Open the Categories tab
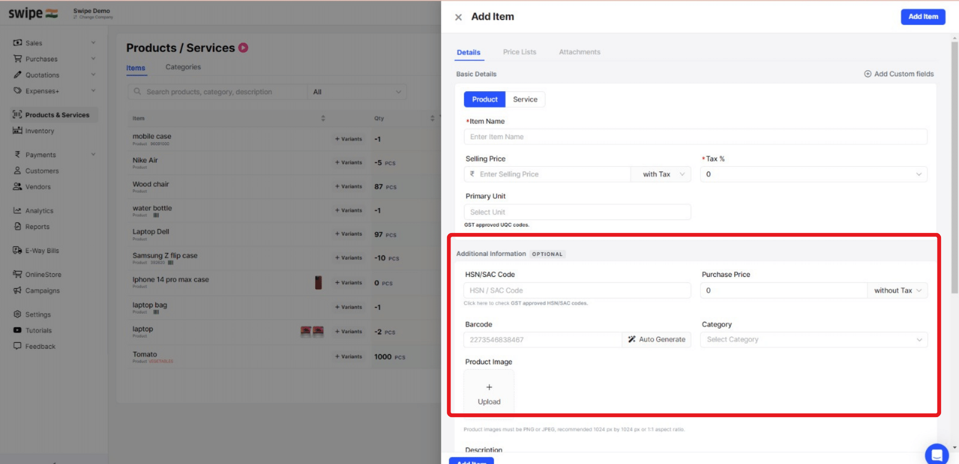The image size is (959, 464). (x=183, y=67)
